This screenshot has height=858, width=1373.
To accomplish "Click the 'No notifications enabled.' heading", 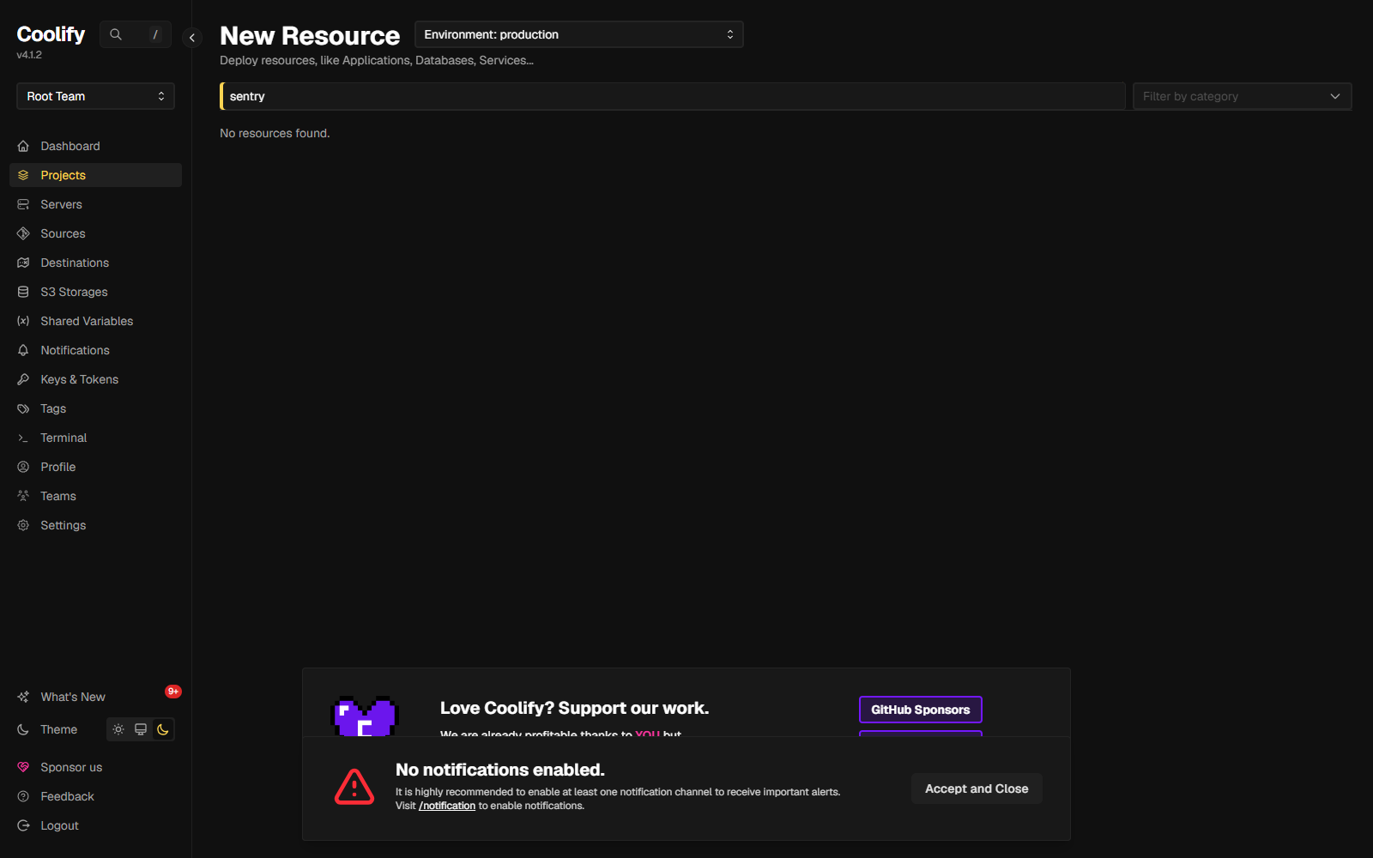I will (499, 770).
